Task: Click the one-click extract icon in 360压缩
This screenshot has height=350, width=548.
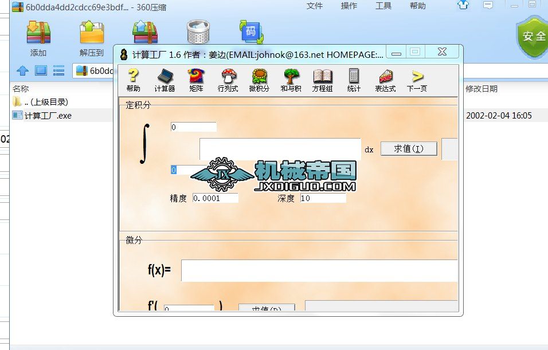Action: (145, 32)
